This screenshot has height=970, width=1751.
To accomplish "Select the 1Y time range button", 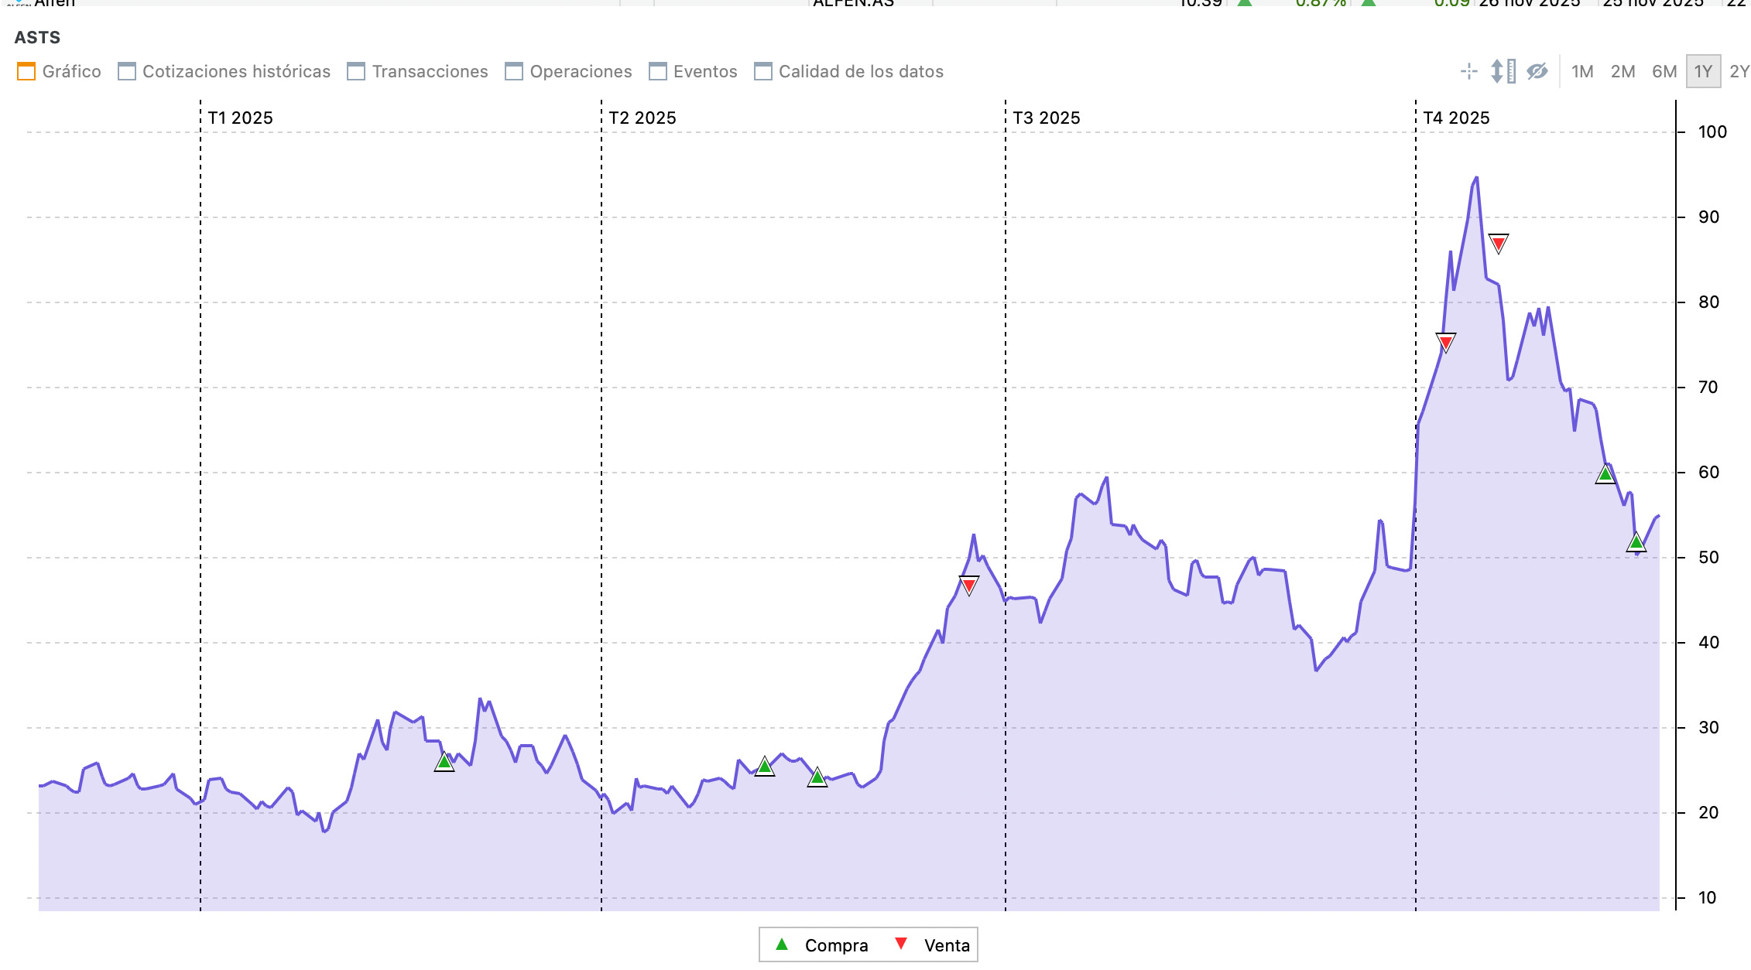I will pyautogui.click(x=1702, y=72).
